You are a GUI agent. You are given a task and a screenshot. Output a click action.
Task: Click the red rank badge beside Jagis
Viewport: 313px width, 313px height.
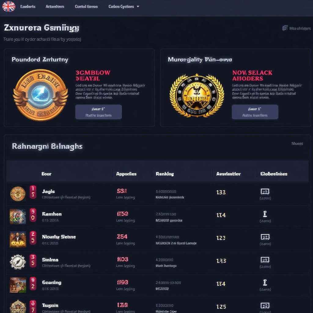point(33,192)
